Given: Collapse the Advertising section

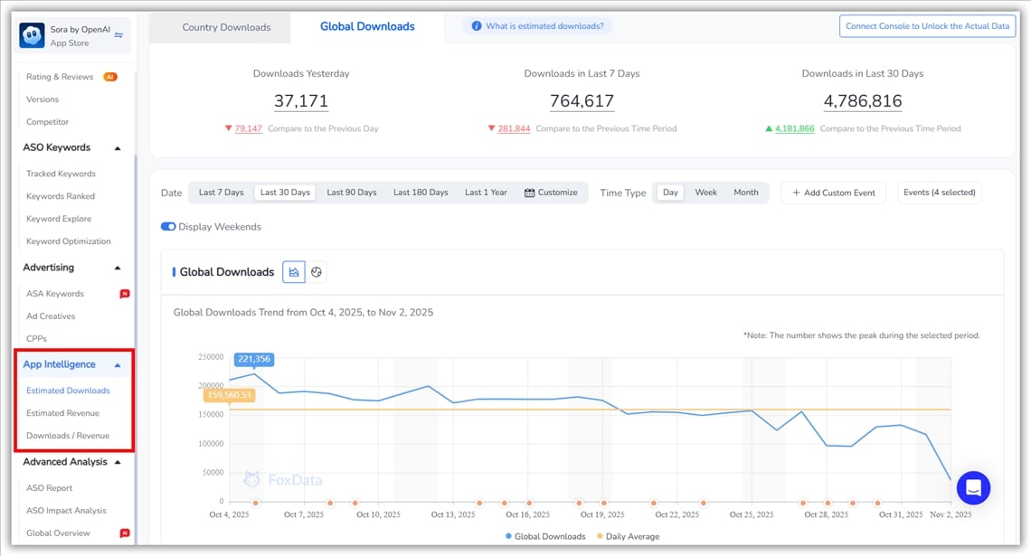Looking at the screenshot, I should click(116, 268).
